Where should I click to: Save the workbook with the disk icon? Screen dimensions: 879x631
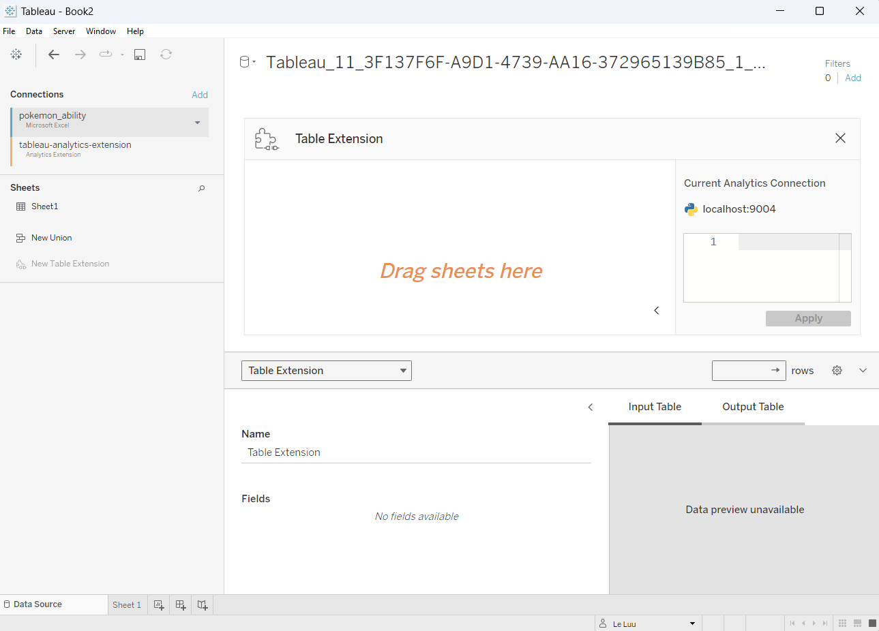point(140,55)
